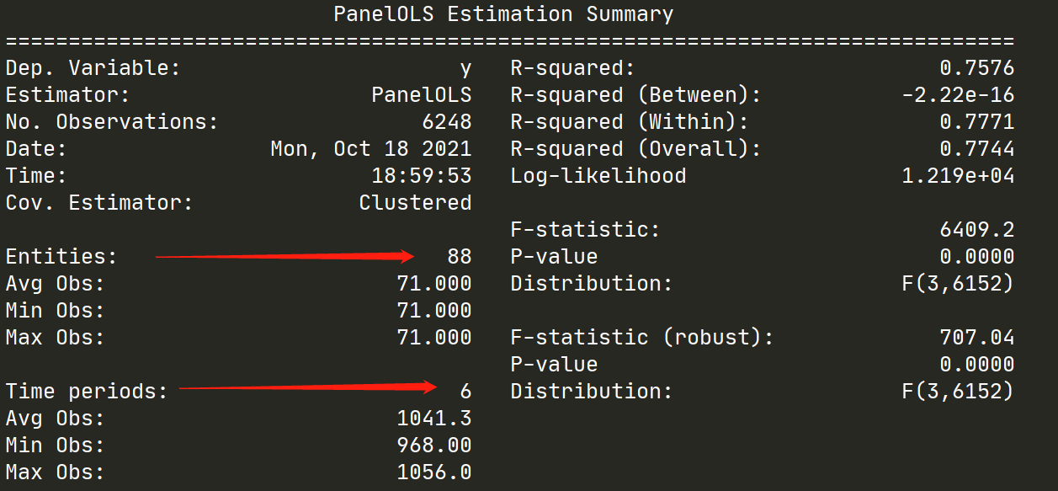1058x491 pixels.
Task: Click the PanelOLS Estimation Summary title
Action: point(502,13)
